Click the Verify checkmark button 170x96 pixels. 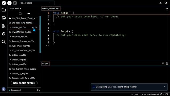pyautogui.click(x=4, y=3)
